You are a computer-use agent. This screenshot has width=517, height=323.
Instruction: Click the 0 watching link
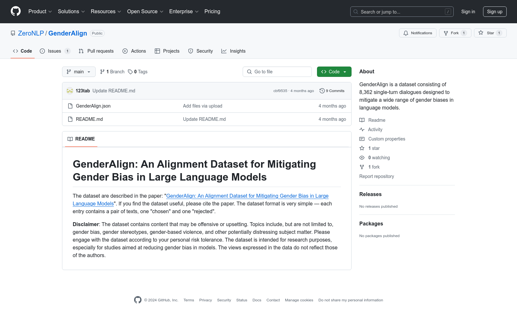pyautogui.click(x=375, y=158)
